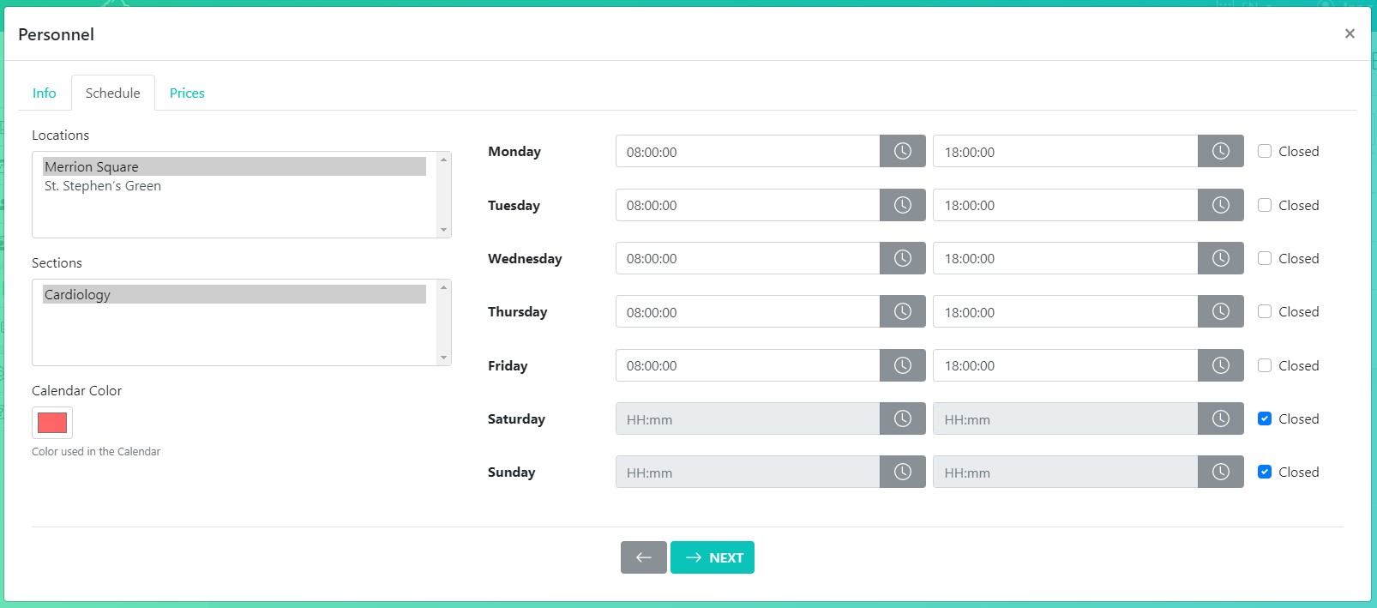Open the clock picker for Monday end time
The image size is (1377, 608).
pyautogui.click(x=1220, y=151)
